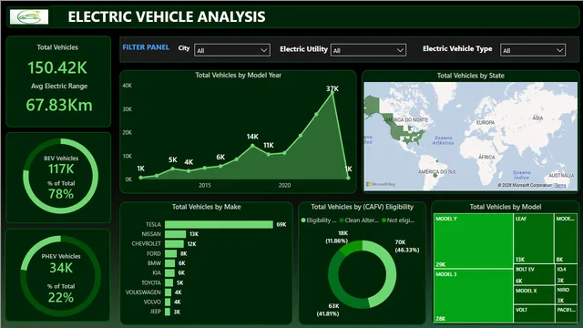
Task: Select the KIA bar in the Make chart
Action: pyautogui.click(x=169, y=272)
